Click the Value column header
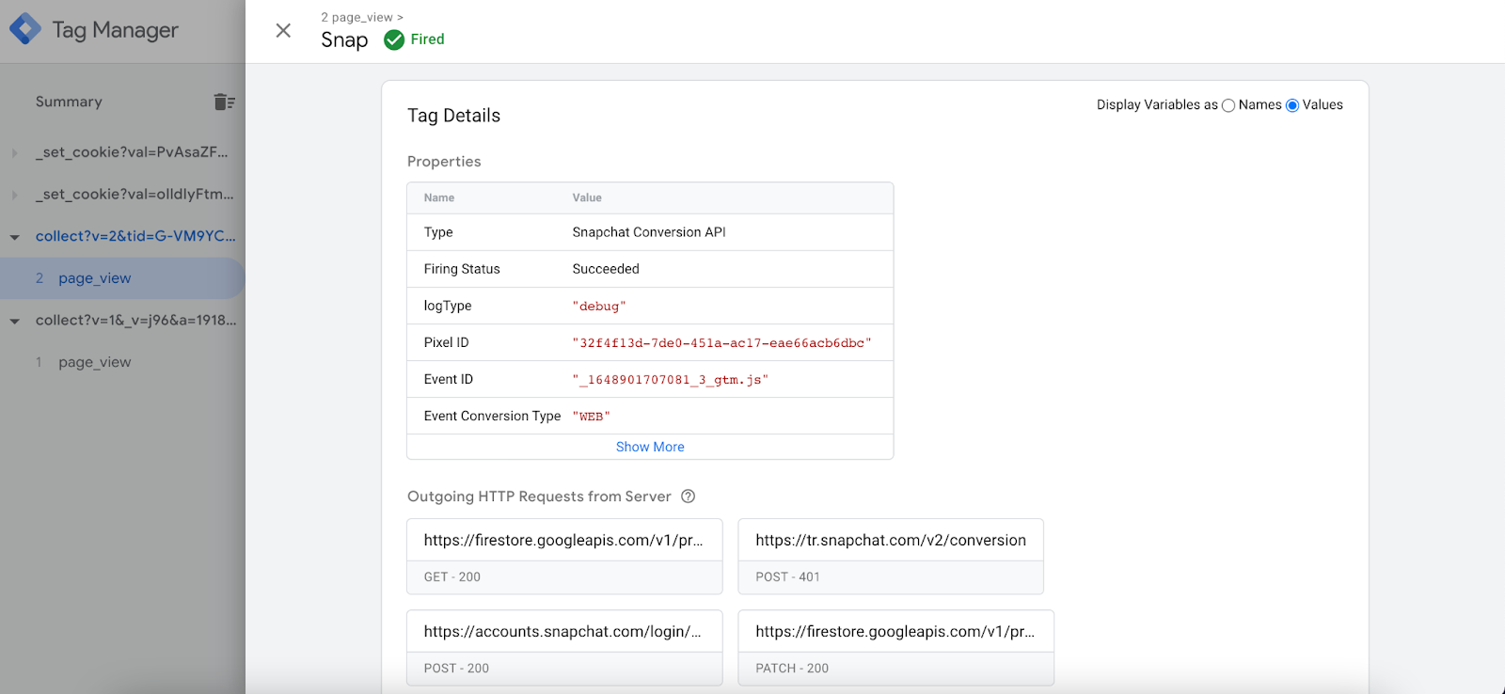1505x694 pixels. [x=587, y=197]
